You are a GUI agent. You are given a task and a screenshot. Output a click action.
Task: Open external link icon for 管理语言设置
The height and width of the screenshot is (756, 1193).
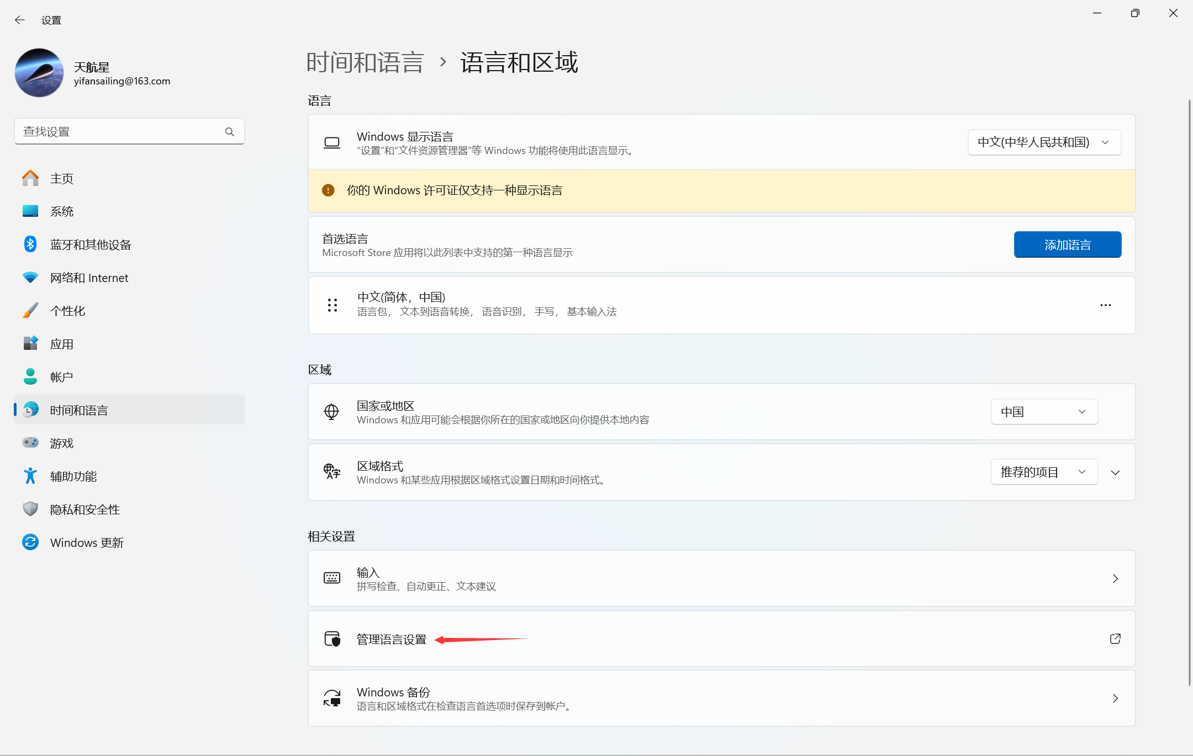(1115, 639)
